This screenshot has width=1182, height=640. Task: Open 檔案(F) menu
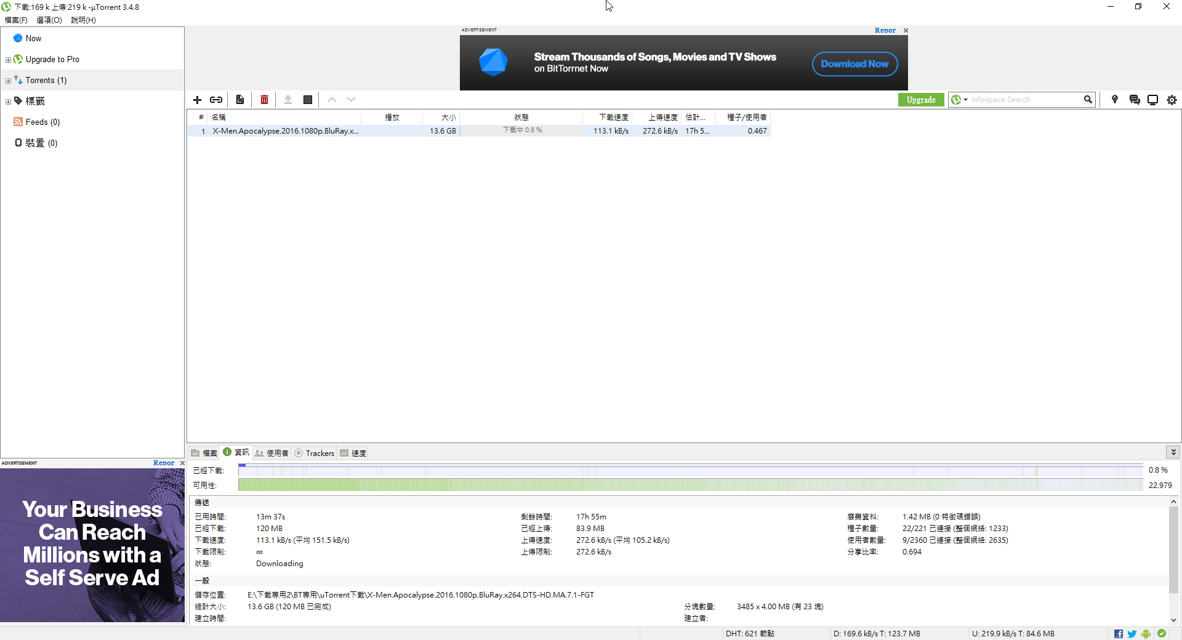(x=16, y=20)
